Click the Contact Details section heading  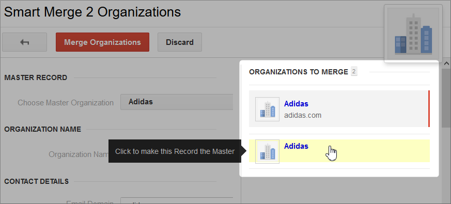tap(37, 182)
